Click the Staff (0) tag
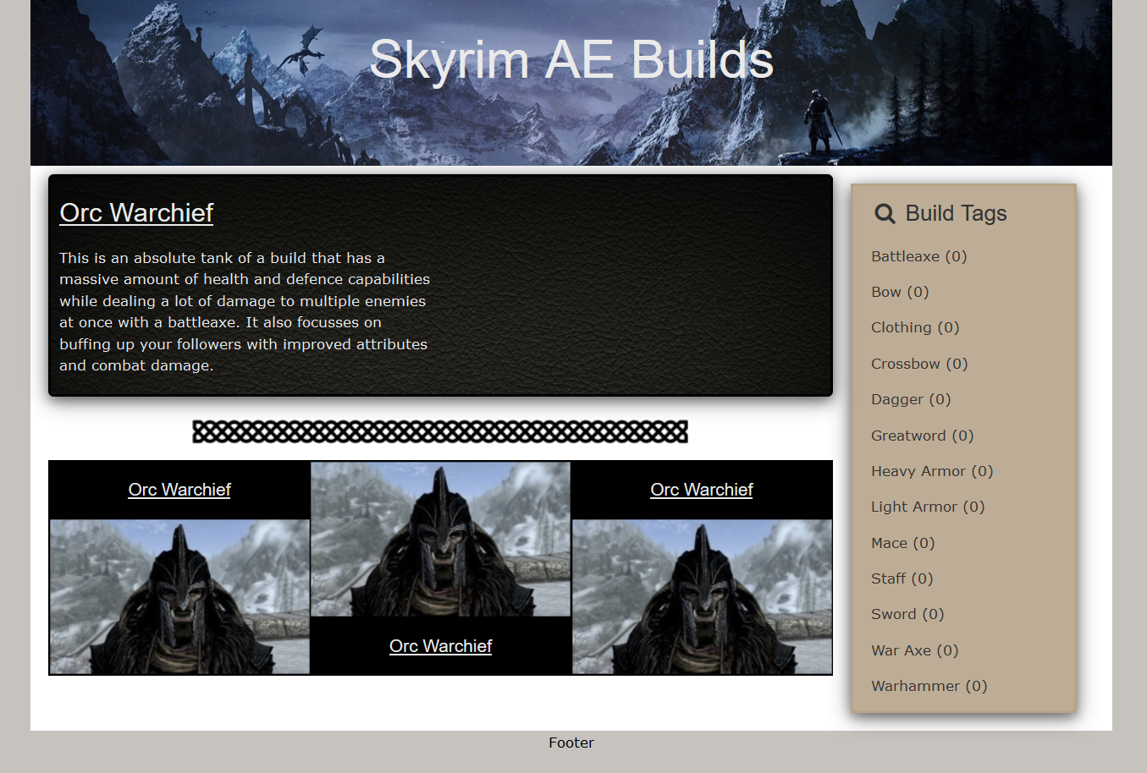Image resolution: width=1147 pixels, height=773 pixels. pyautogui.click(x=902, y=578)
